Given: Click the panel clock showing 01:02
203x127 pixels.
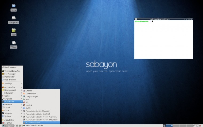Looking at the screenshot, I should point(196,126).
